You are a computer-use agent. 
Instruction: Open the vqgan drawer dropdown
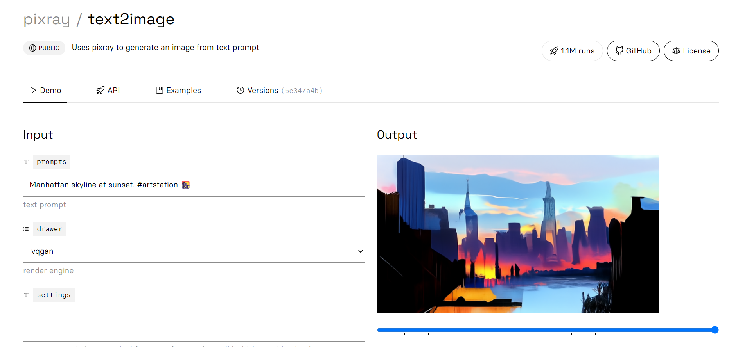tap(194, 251)
